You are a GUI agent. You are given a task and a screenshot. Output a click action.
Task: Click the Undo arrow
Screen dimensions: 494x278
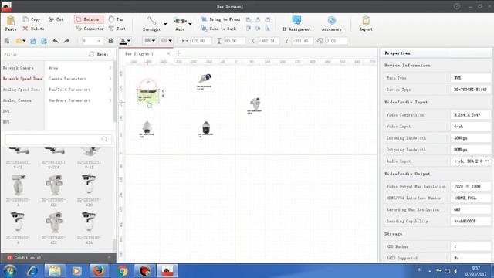pyautogui.click(x=56, y=41)
